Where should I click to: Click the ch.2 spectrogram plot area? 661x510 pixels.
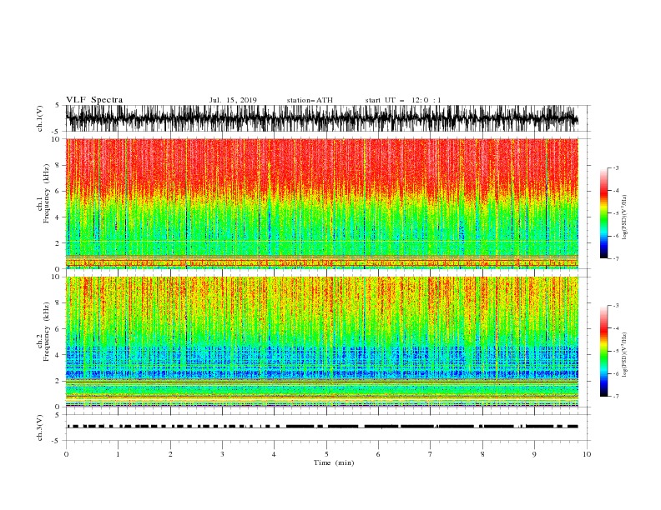(x=321, y=342)
